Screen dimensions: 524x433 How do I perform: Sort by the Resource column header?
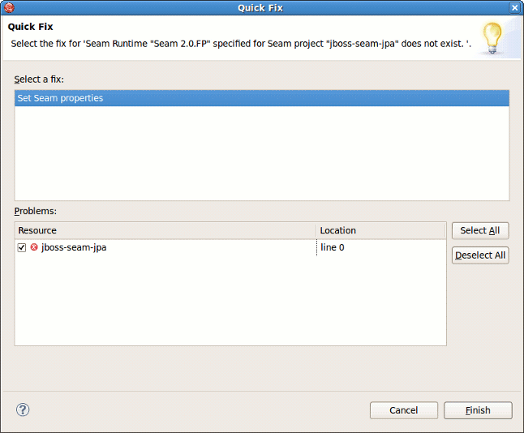point(165,230)
